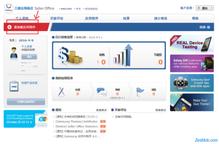Click the speech bubbles review icon
The image size is (219, 144).
click(x=102, y=92)
